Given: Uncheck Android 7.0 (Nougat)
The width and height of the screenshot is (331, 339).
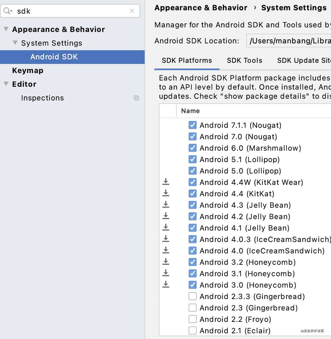Looking at the screenshot, I should [x=193, y=136].
